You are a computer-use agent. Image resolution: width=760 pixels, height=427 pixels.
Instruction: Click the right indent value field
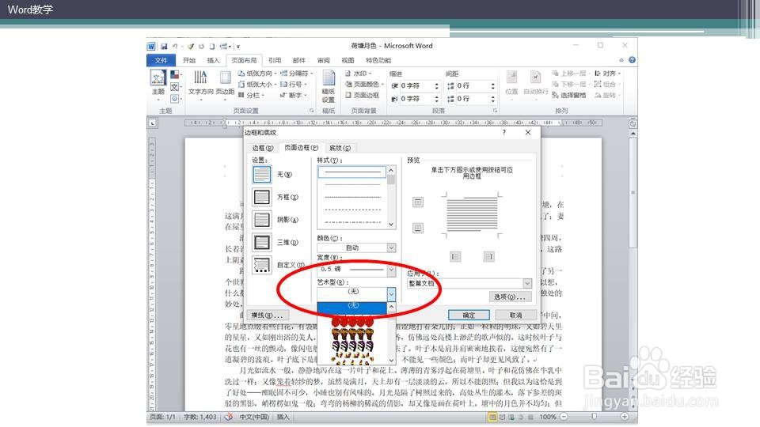pos(416,99)
